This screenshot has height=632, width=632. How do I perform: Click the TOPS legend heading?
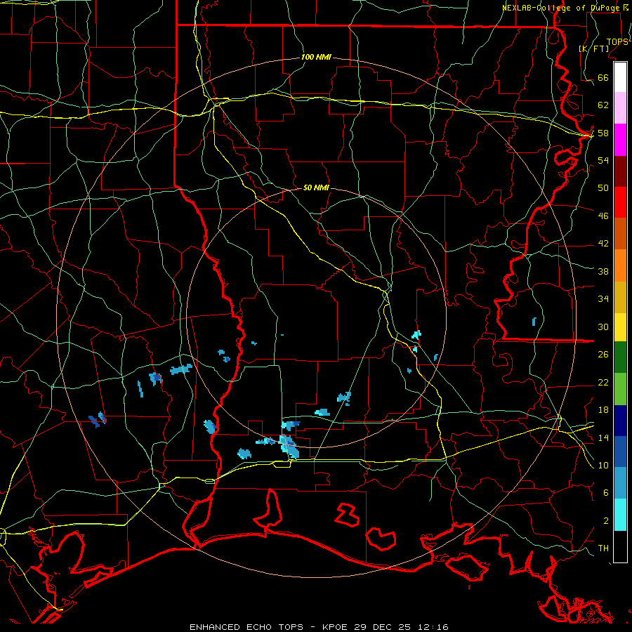(617, 41)
